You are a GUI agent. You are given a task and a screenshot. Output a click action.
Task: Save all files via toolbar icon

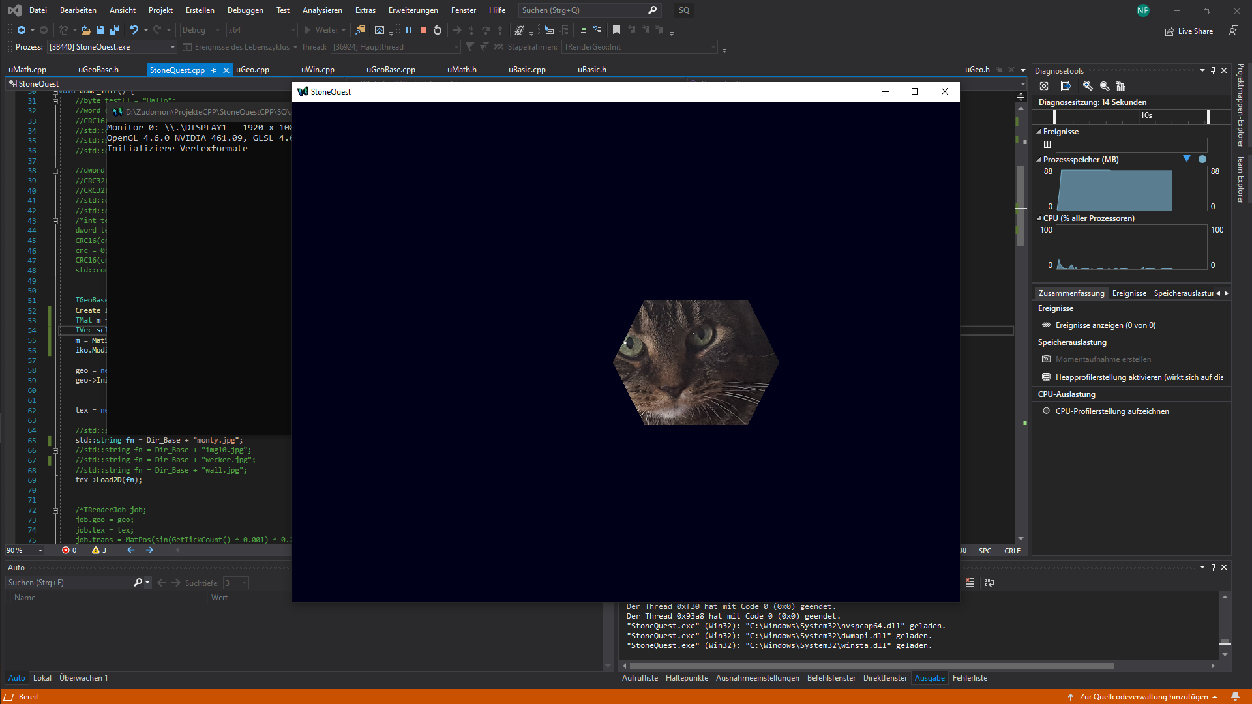pyautogui.click(x=115, y=30)
